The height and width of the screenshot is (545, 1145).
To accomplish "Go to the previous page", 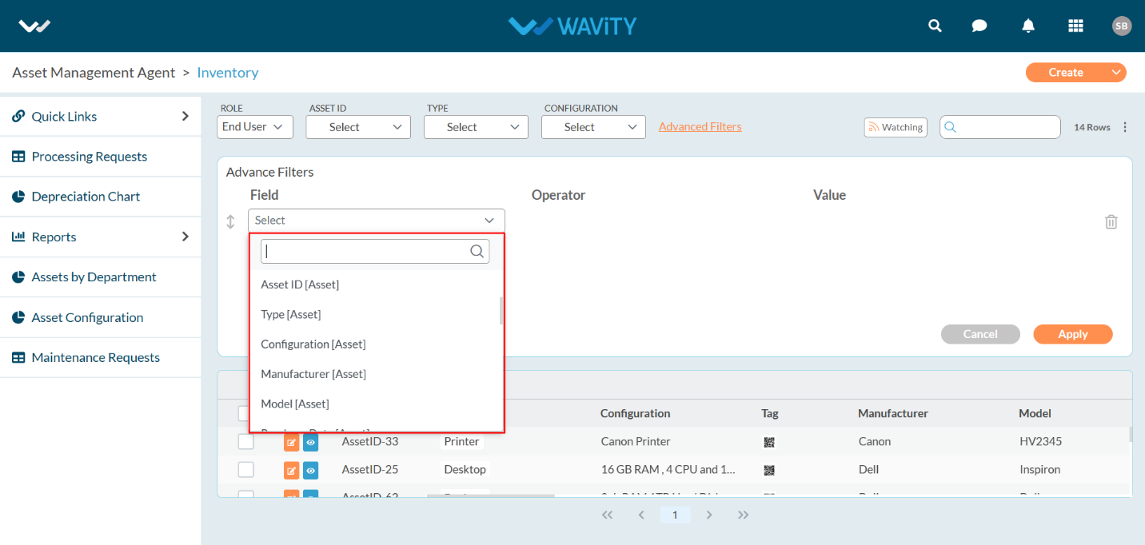I will pyautogui.click(x=641, y=515).
